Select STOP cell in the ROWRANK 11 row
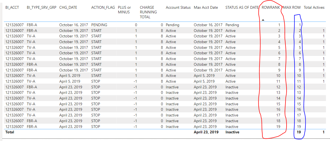This screenshot has width=330, height=141. (96, 81)
